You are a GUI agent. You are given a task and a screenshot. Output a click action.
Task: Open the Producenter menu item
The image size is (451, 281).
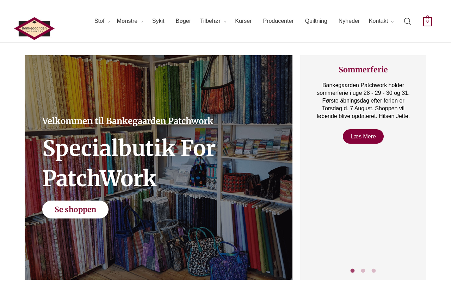point(278,21)
